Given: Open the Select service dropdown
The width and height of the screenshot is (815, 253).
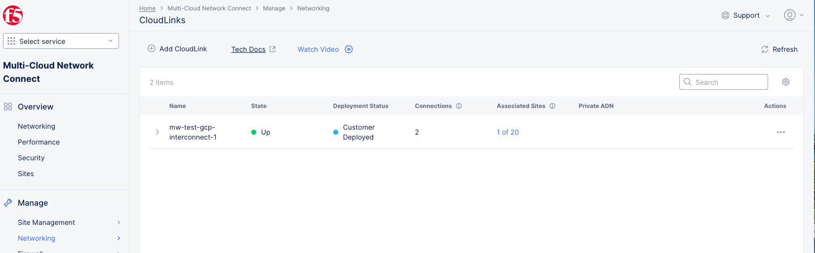Looking at the screenshot, I should (x=61, y=41).
